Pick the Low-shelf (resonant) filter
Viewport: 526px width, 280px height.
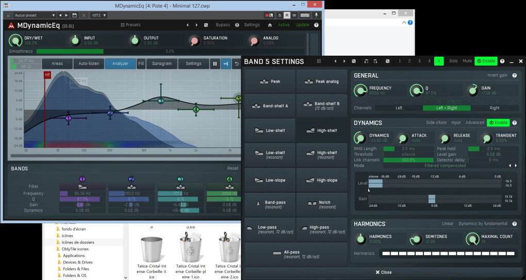pos(270,155)
